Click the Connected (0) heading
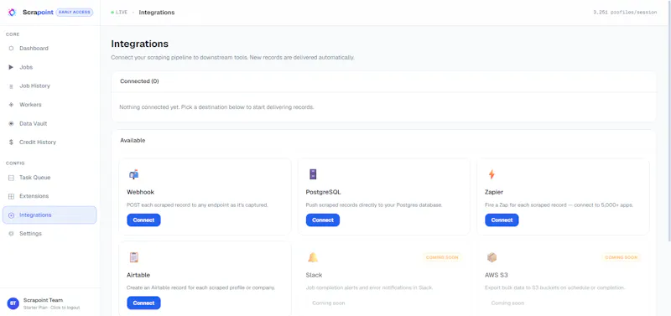 click(139, 81)
